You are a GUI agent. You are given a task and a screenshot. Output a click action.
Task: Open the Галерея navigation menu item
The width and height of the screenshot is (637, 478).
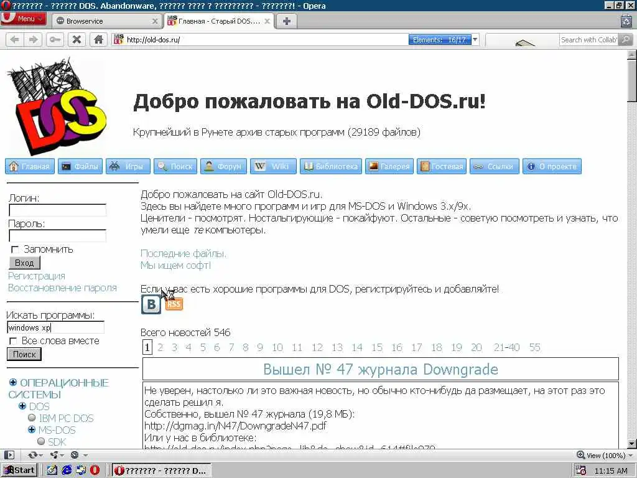(389, 166)
